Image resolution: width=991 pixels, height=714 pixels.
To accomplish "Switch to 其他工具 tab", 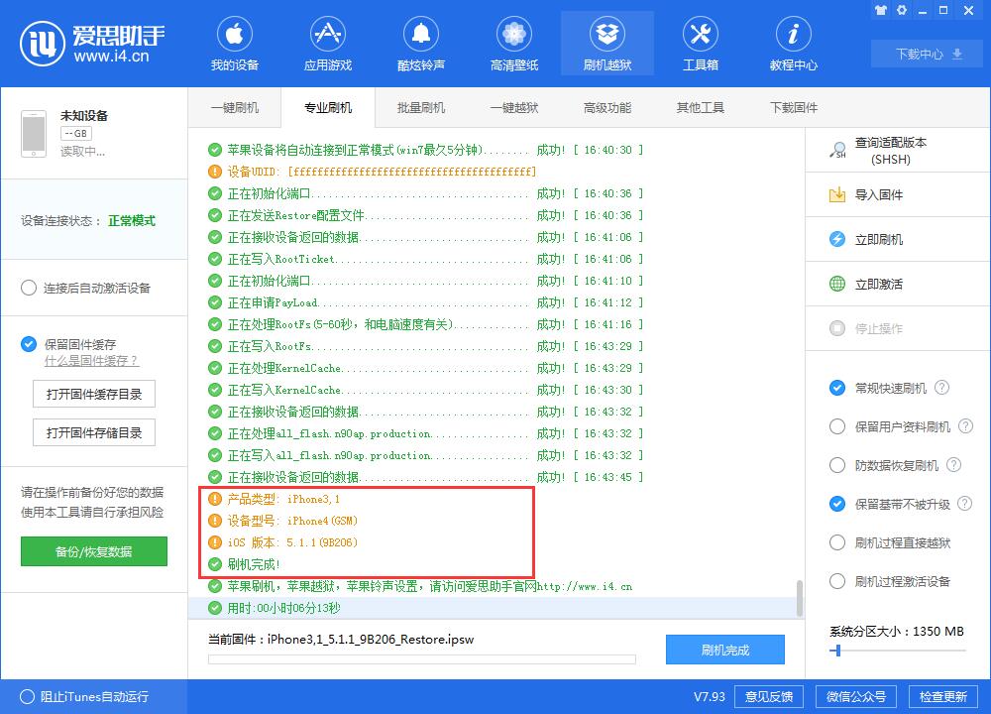I will point(701,107).
